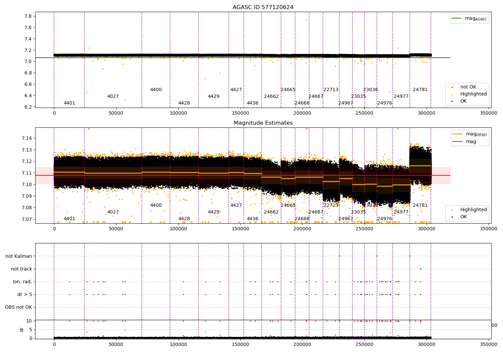The height and width of the screenshot is (352, 503).
Task: Click y-axis tick 7.8 in top plot
Action: tap(29, 16)
